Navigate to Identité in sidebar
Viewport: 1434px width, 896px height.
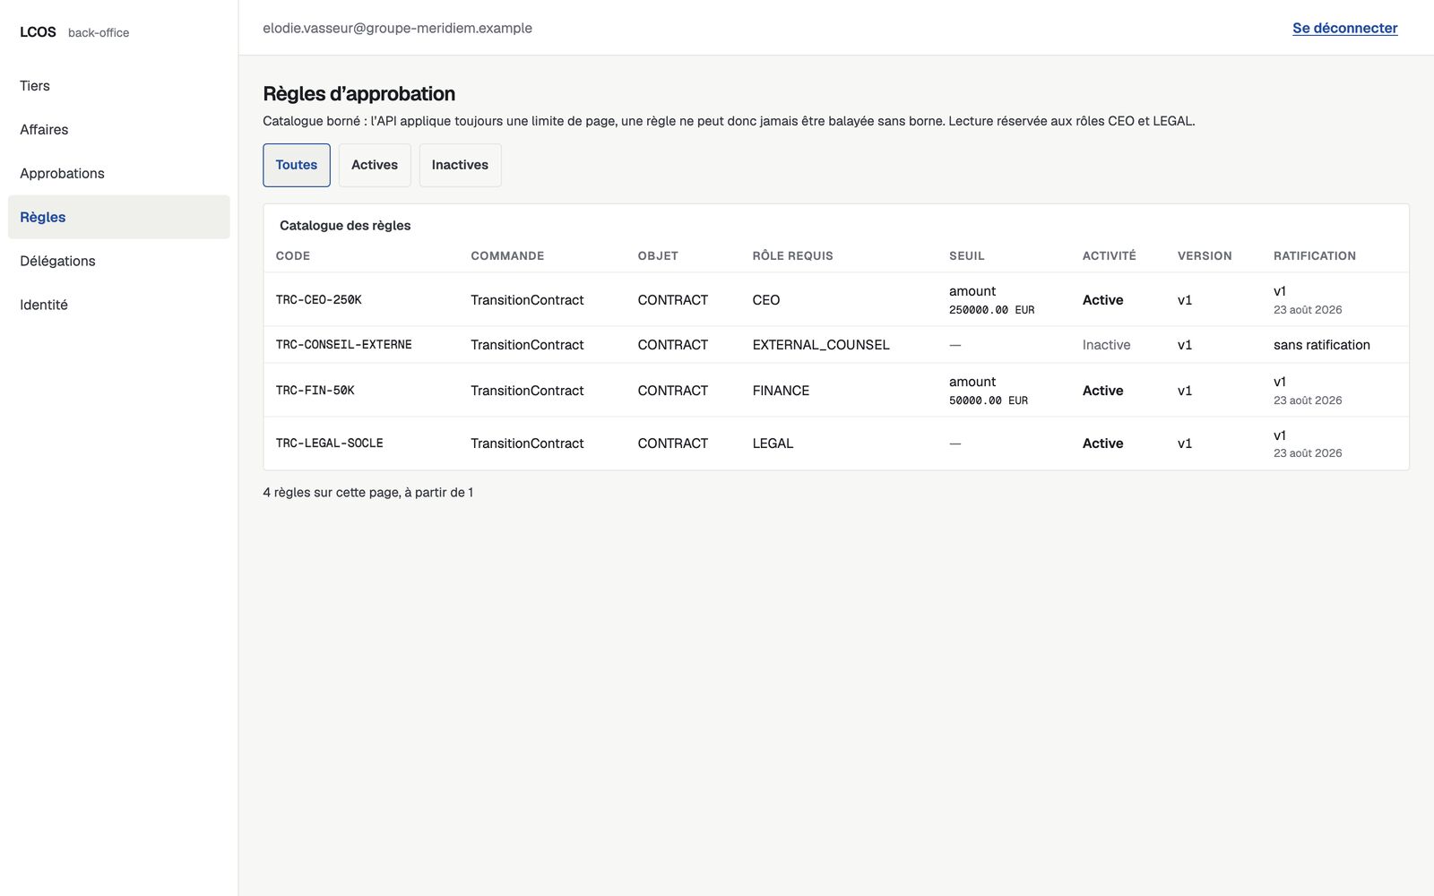click(x=118, y=305)
